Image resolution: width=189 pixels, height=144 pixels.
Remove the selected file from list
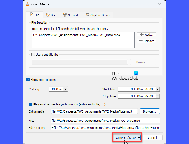coord(146,41)
